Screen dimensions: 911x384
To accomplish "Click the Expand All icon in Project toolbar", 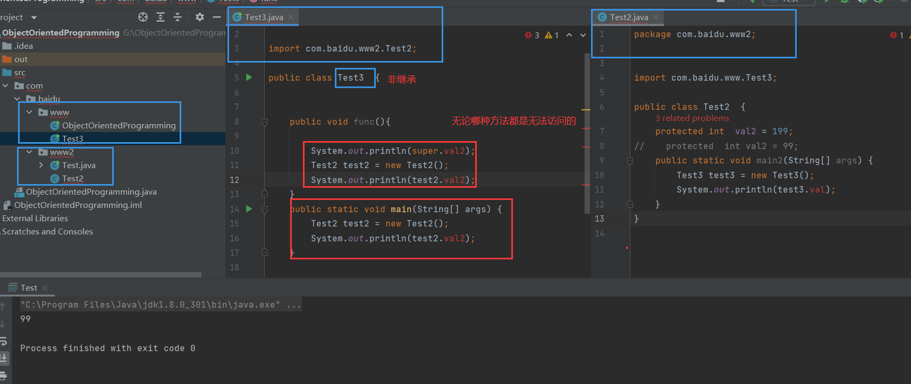I will tap(161, 17).
